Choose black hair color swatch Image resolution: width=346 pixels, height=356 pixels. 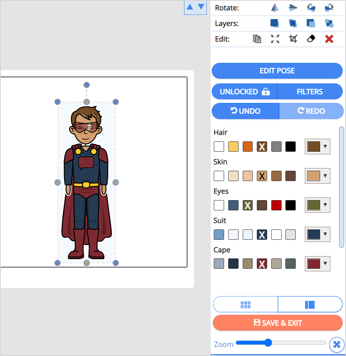tap(291, 146)
